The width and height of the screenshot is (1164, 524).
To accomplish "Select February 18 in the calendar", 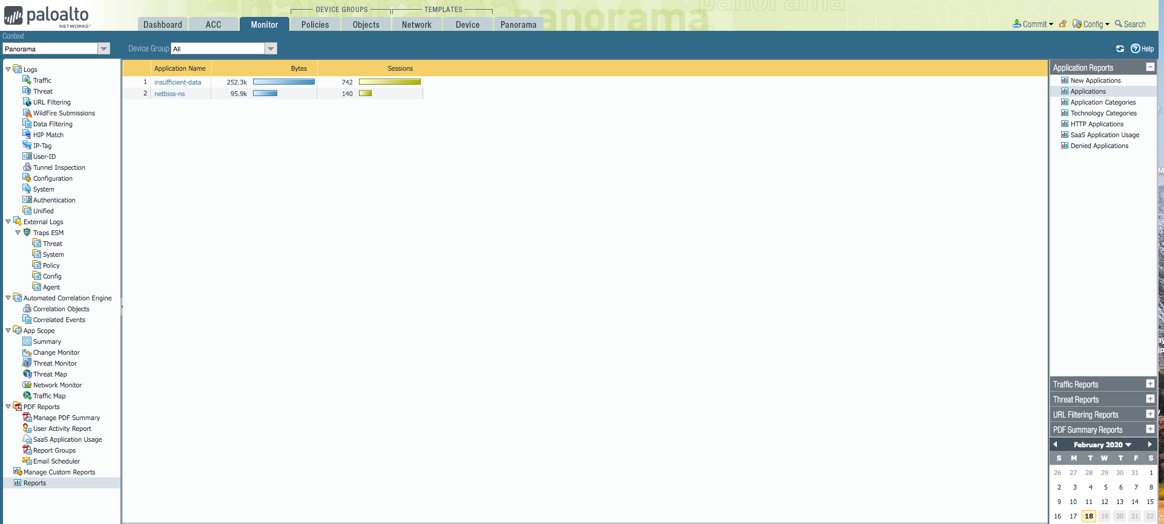I will [1089, 516].
